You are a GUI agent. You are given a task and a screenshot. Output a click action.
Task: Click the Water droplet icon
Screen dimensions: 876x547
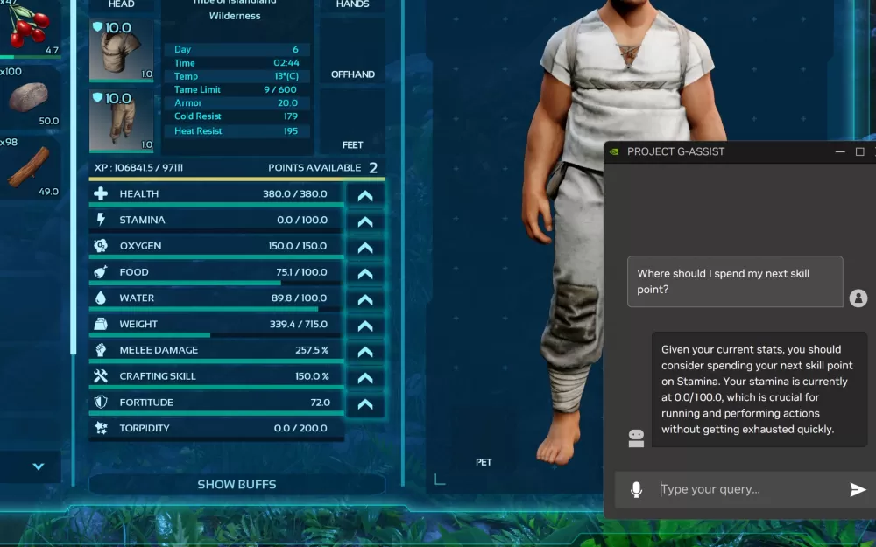click(101, 298)
